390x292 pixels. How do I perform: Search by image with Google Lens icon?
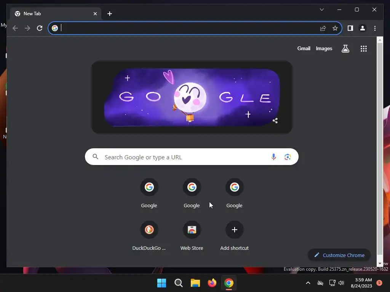pyautogui.click(x=288, y=157)
